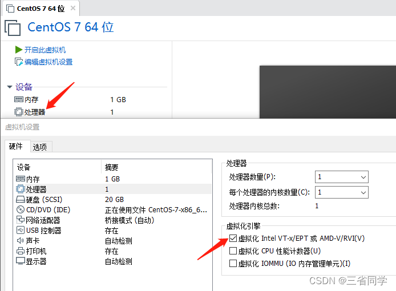Close the CentOS 7 64 位 tab
Viewport: 396px width, 291px height.
tap(73, 9)
